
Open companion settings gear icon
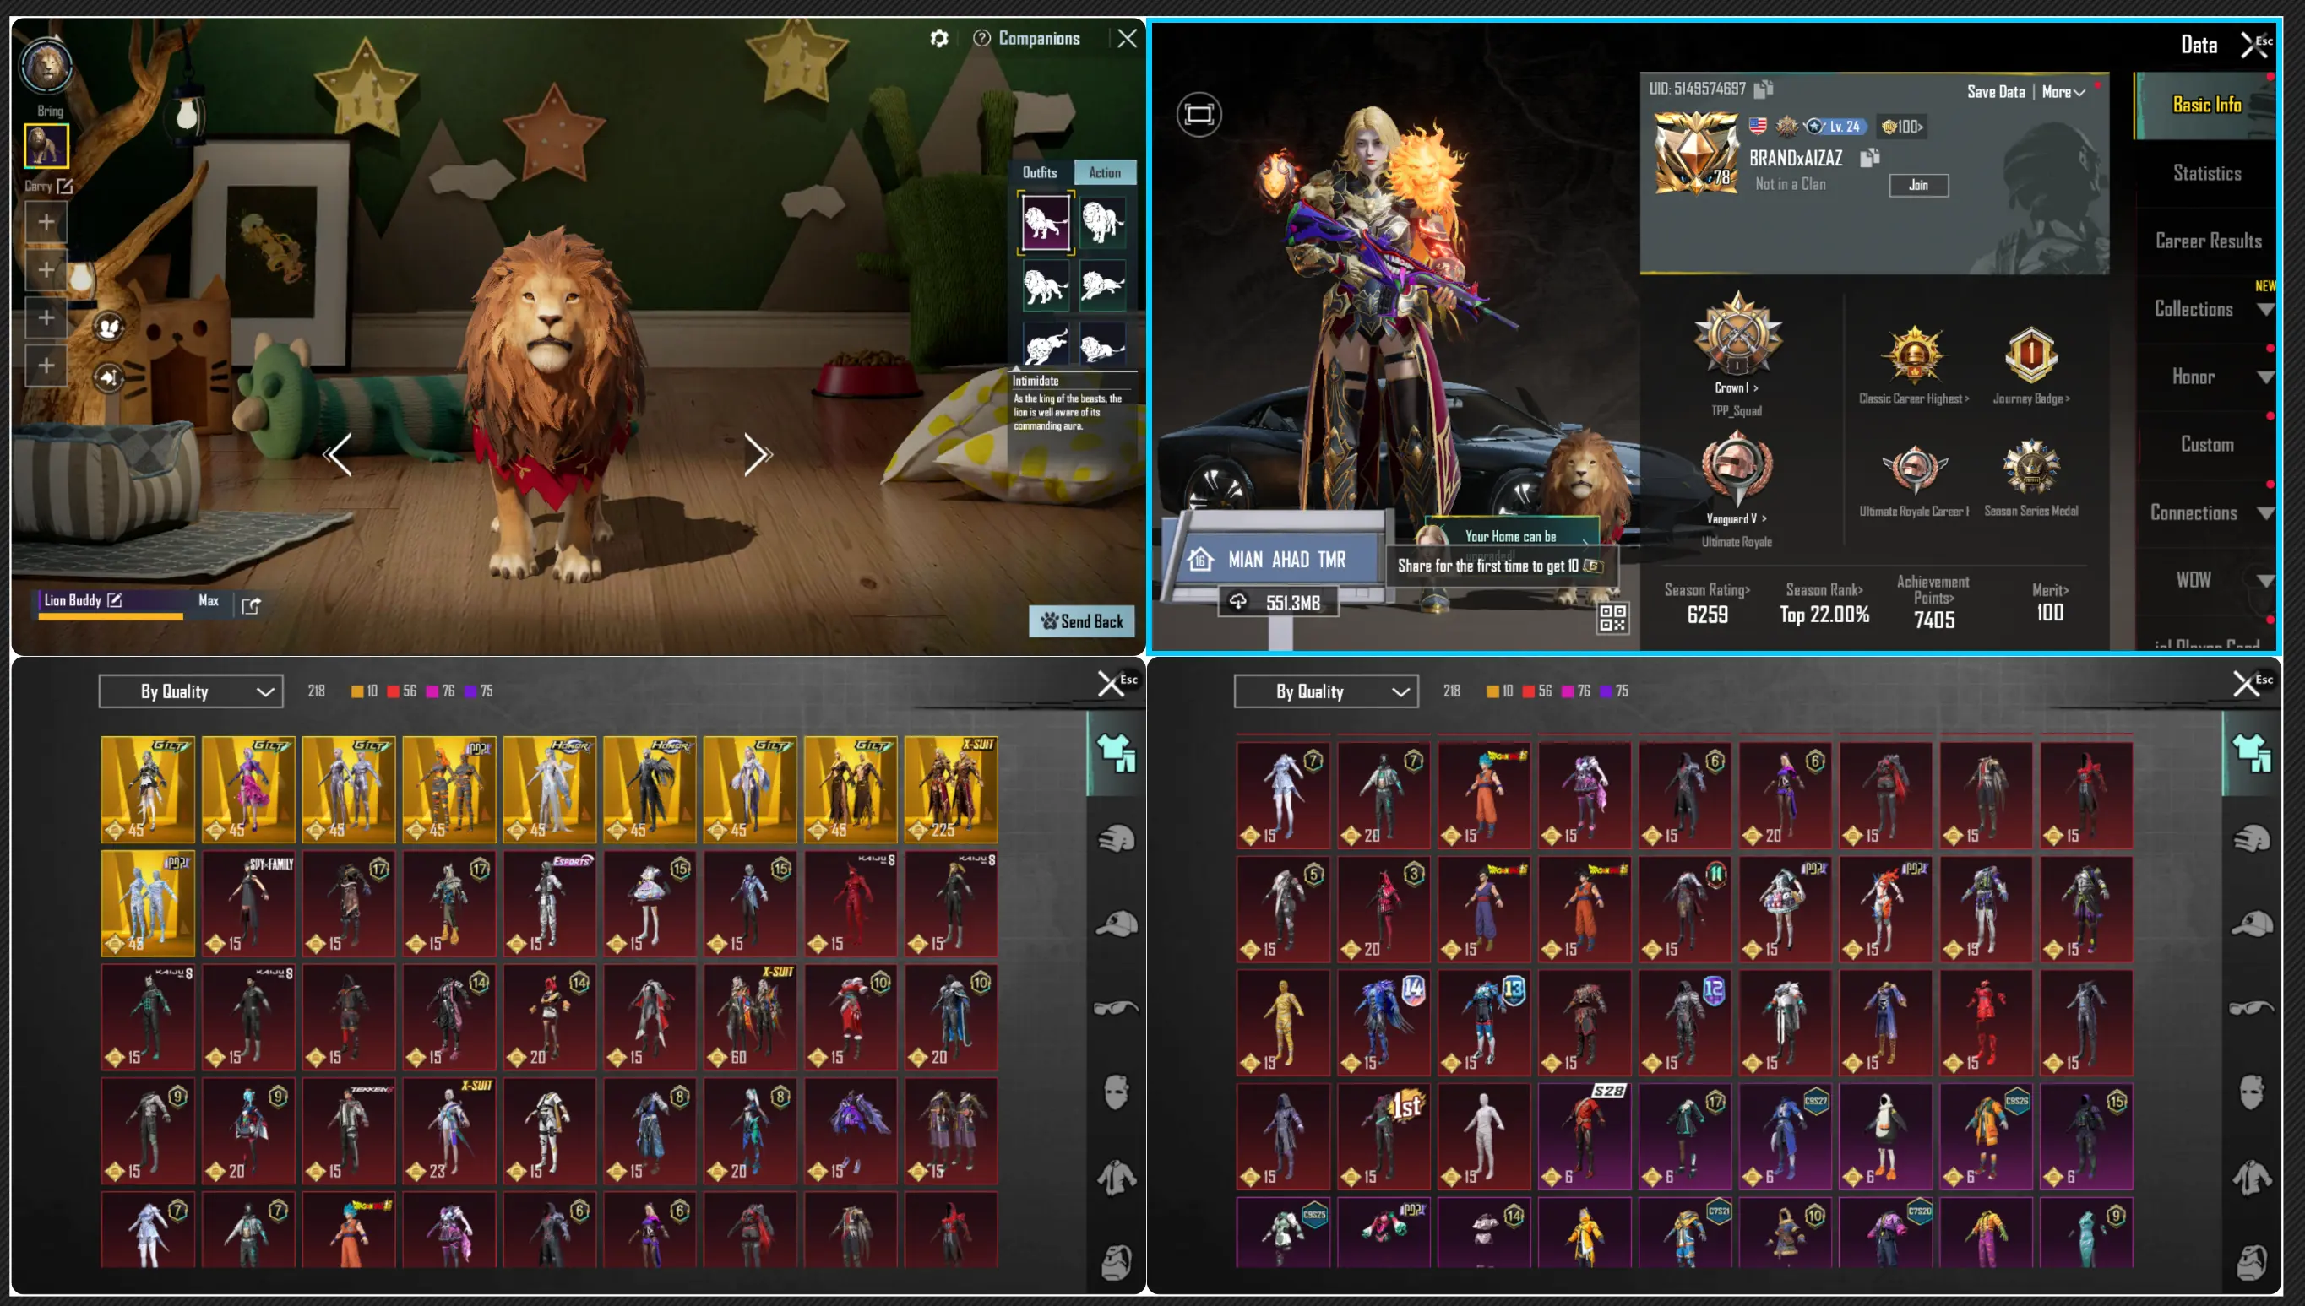(938, 39)
